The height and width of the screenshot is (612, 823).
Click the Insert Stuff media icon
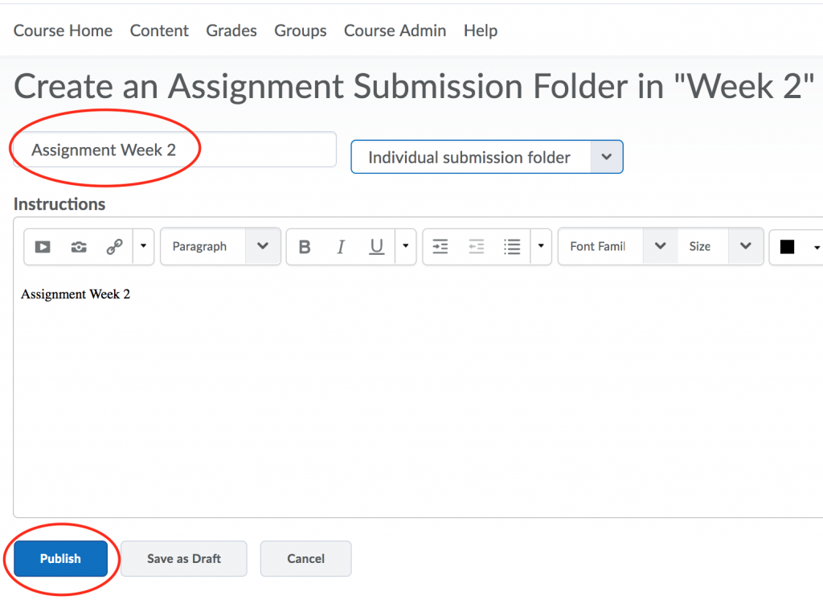pyautogui.click(x=43, y=247)
